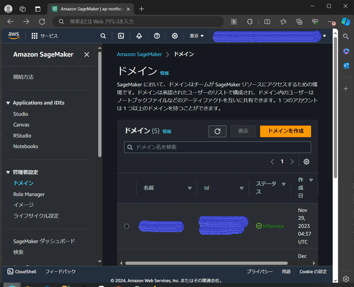Open Canvas in side navigation

pos(21,125)
